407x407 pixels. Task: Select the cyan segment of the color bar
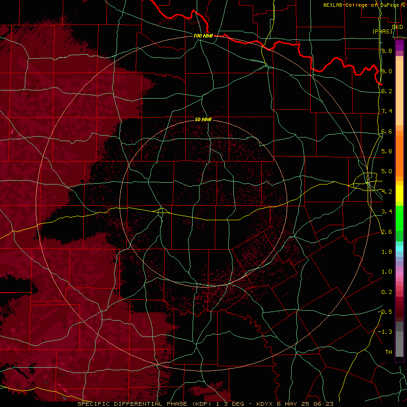point(399,248)
